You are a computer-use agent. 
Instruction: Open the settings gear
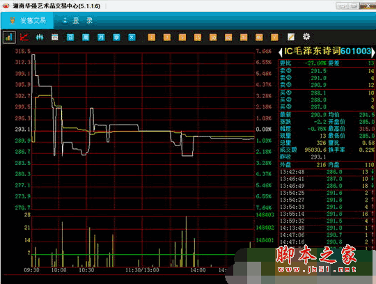click(306, 37)
